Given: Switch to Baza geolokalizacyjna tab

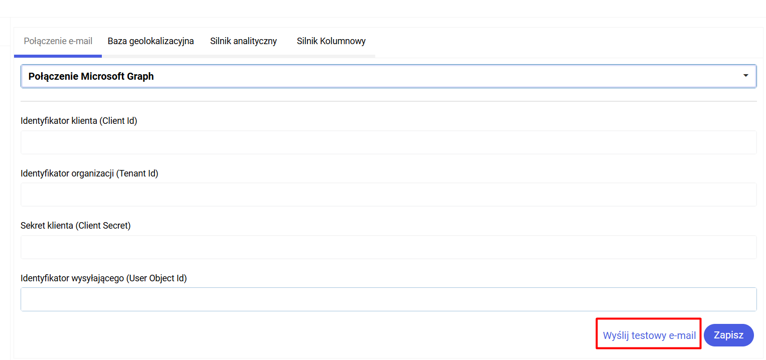Looking at the screenshot, I should [150, 41].
